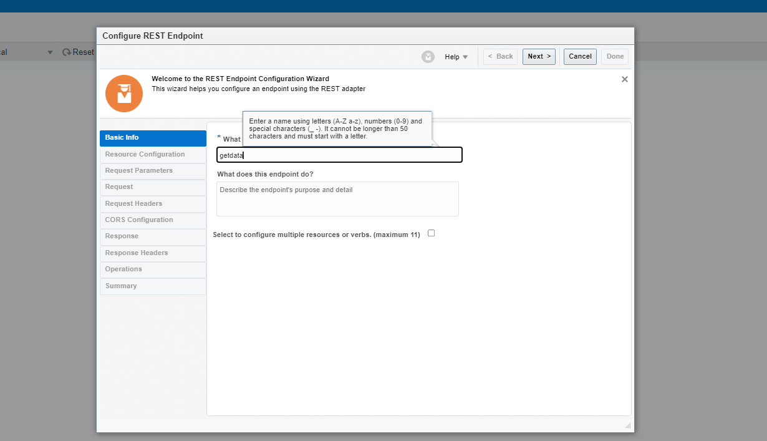Click the orange REST adapter icon
The width and height of the screenshot is (767, 441).
coord(123,93)
